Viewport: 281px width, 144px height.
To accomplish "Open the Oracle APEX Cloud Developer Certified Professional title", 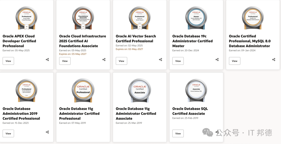I will [x=19, y=41].
